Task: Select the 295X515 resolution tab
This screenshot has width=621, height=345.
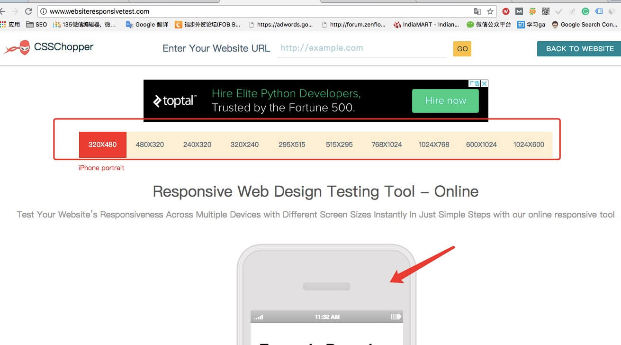Action: [292, 145]
